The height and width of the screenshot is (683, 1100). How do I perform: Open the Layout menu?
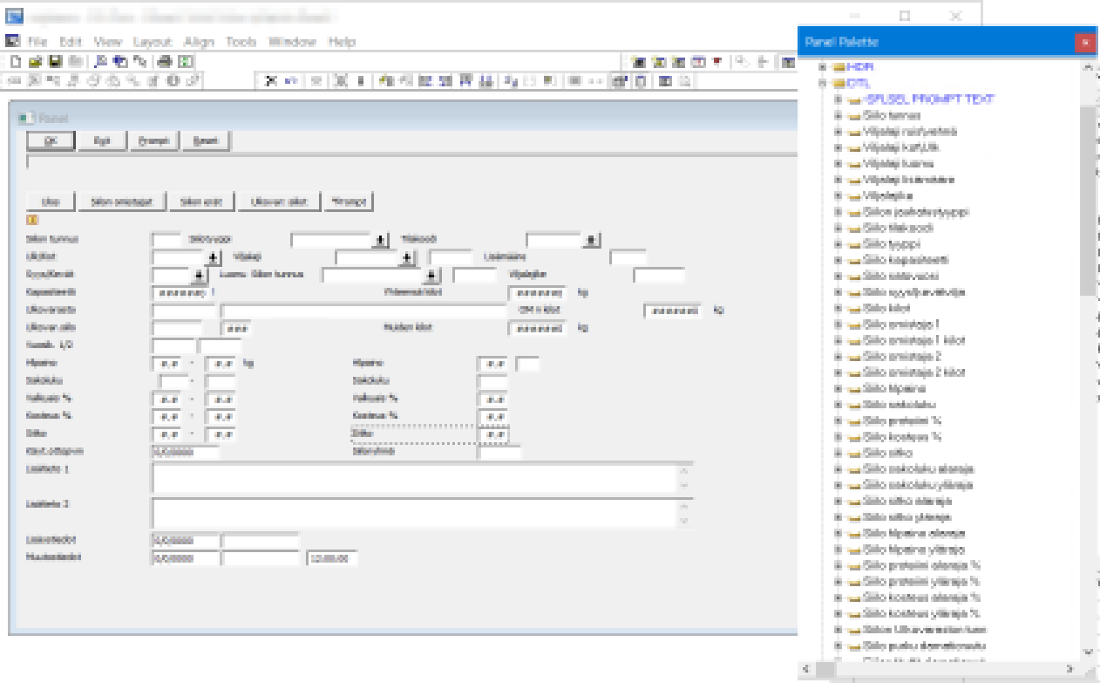[x=153, y=42]
